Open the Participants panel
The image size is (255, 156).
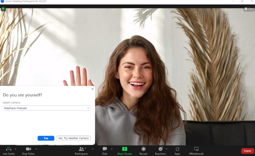[x=81, y=151]
